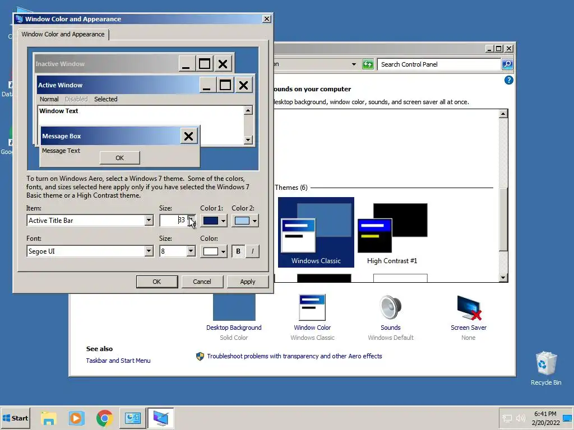The height and width of the screenshot is (430, 574).
Task: Toggle the Italic font button
Action: pyautogui.click(x=252, y=251)
